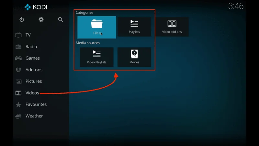The image size is (259, 146).
Task: Open the Radio menu item
Action: (x=31, y=47)
